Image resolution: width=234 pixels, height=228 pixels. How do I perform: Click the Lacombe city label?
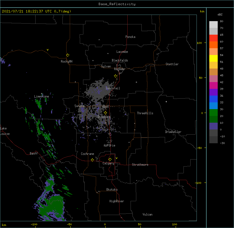click(x=122, y=52)
